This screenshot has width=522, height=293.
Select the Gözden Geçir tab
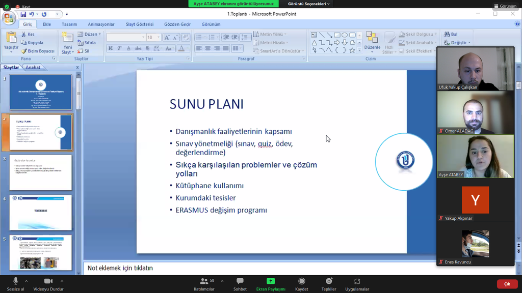click(x=177, y=24)
